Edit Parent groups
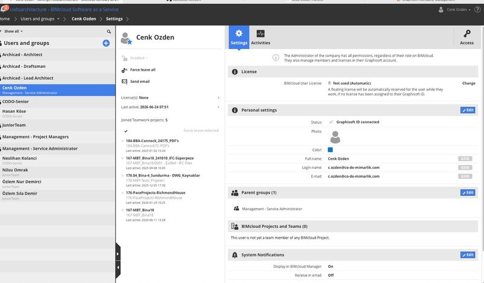Image resolution: width=484 pixels, height=283 pixels. click(468, 193)
